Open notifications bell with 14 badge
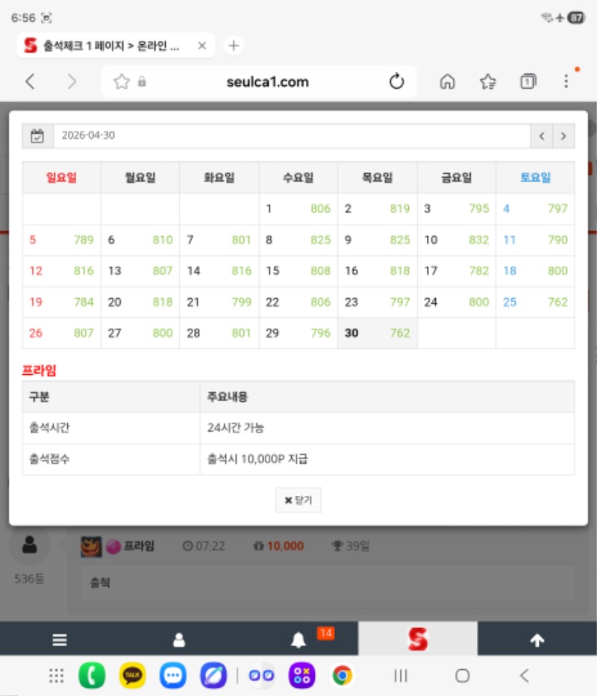 point(298,640)
